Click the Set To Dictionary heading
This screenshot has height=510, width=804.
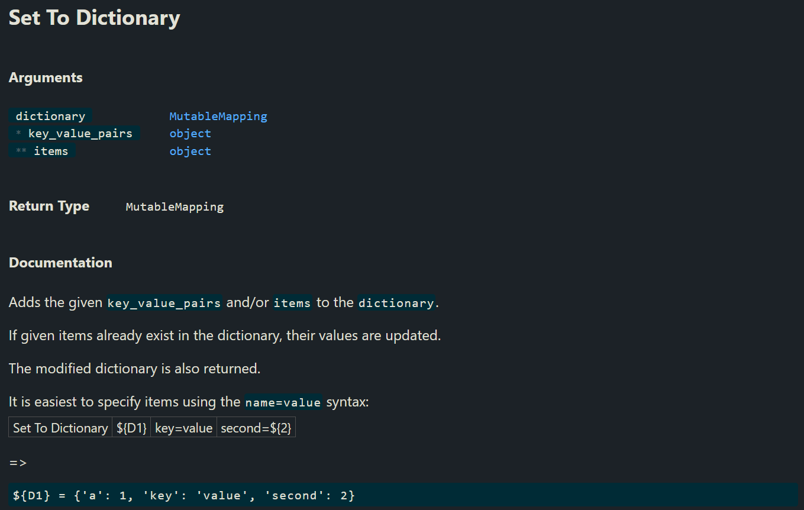pyautogui.click(x=95, y=18)
